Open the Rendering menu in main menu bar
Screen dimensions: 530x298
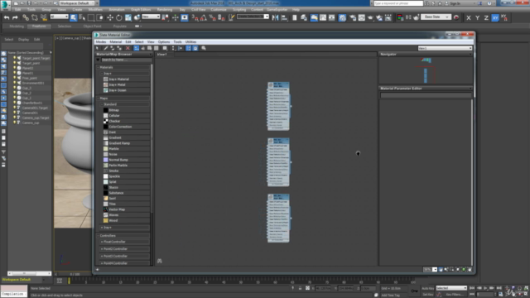point(165,10)
